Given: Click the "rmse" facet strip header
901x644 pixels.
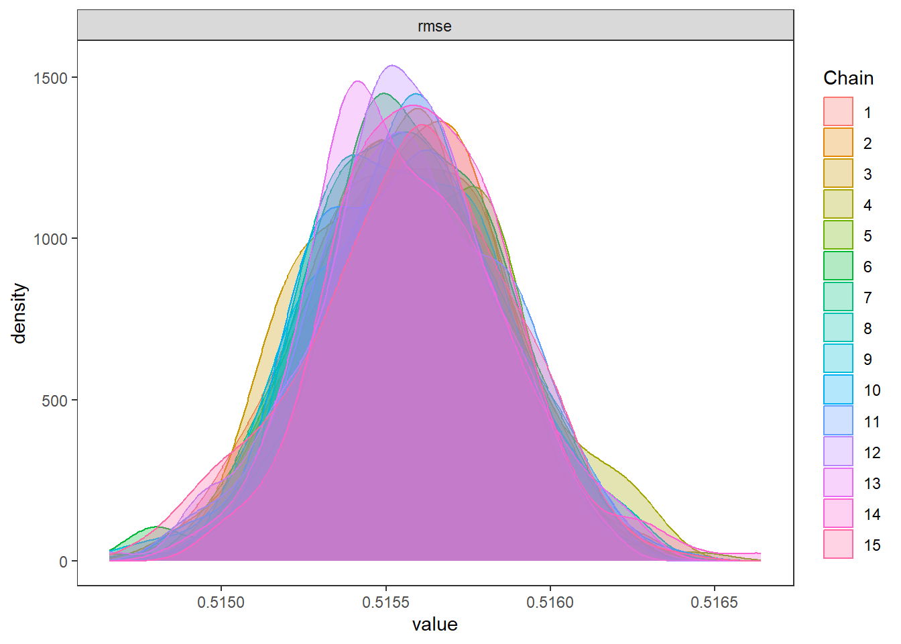Looking at the screenshot, I should pyautogui.click(x=435, y=26).
